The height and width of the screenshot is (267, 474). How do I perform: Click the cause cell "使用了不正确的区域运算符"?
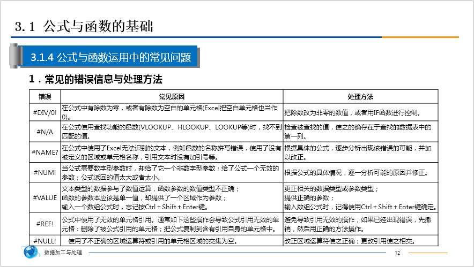click(x=172, y=241)
